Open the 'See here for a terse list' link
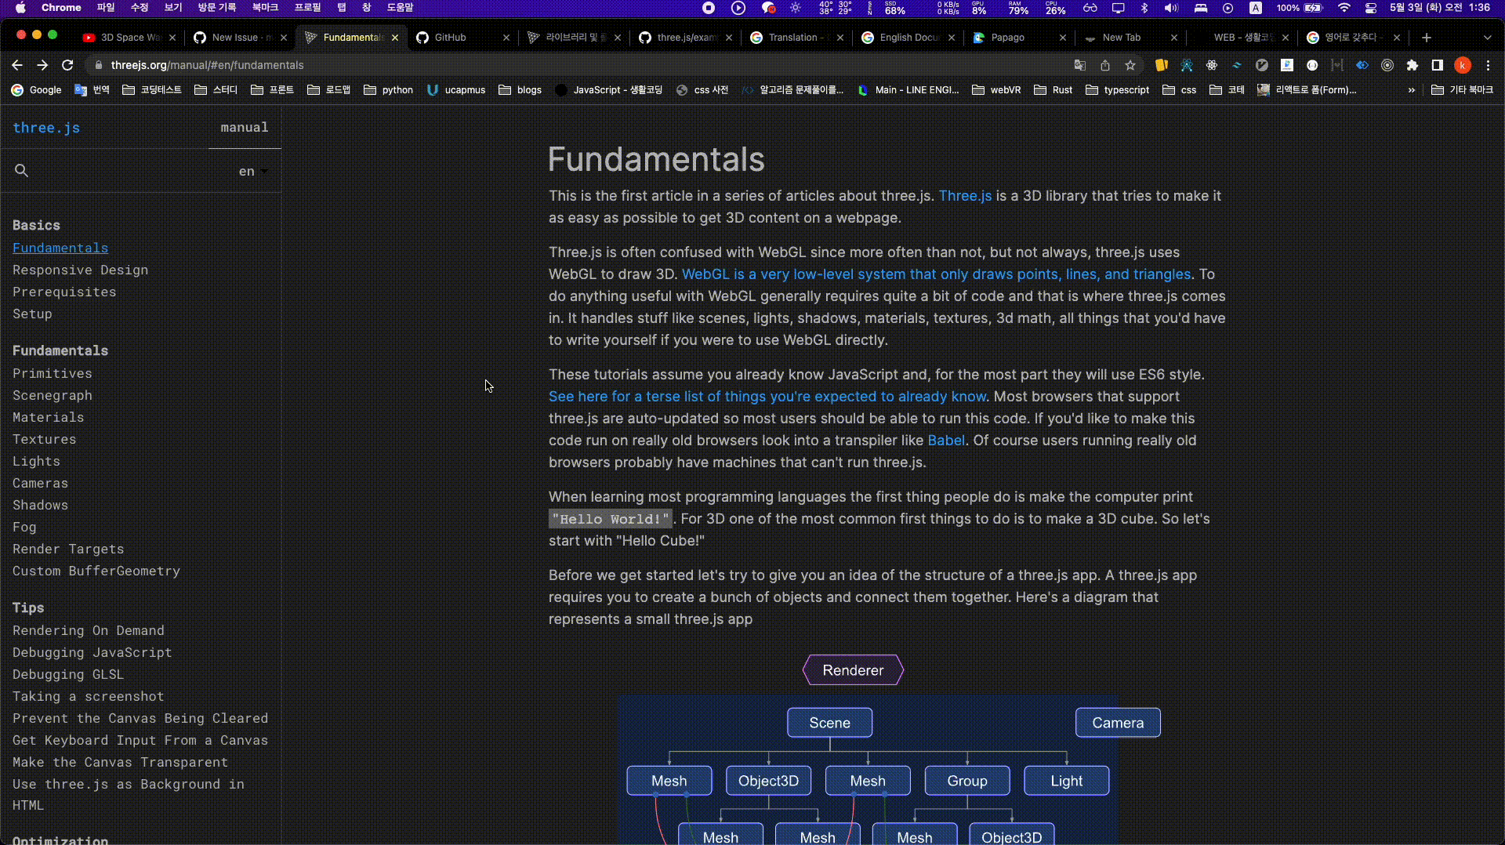 pos(767,397)
